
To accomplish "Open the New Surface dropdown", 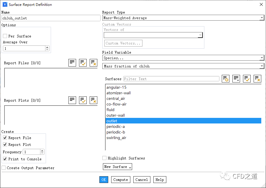I will pos(117,167).
